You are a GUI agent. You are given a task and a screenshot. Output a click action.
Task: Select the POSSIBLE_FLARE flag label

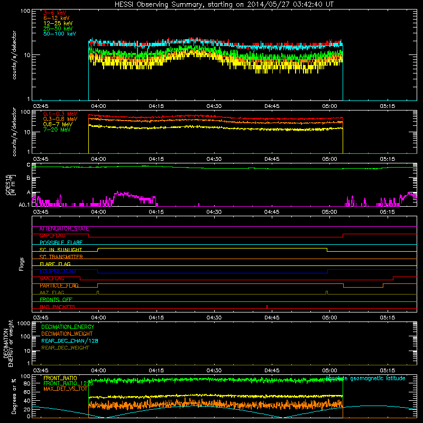[x=61, y=243]
